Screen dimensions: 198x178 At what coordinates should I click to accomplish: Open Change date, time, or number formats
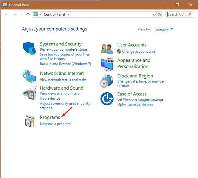141,84
